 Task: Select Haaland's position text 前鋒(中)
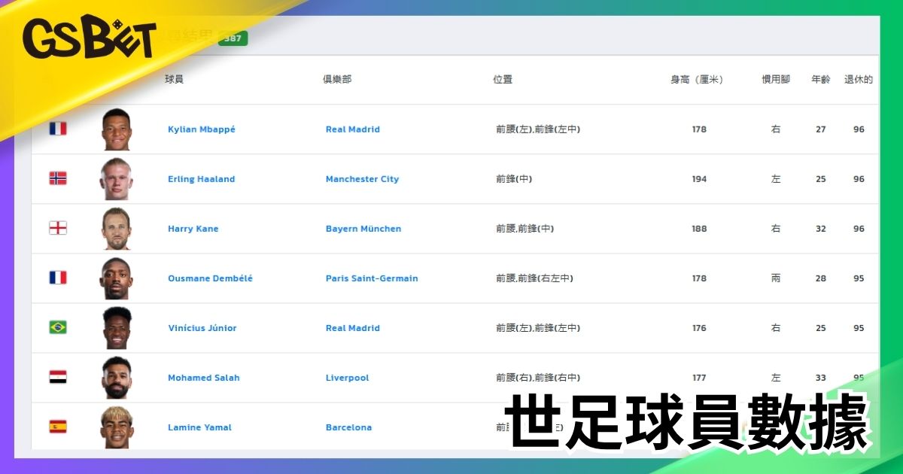514,179
